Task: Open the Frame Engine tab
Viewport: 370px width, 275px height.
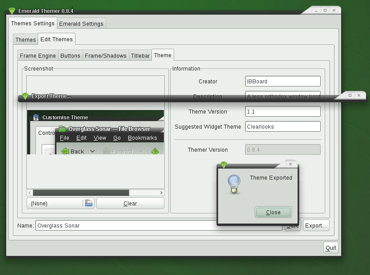Action: coord(38,55)
